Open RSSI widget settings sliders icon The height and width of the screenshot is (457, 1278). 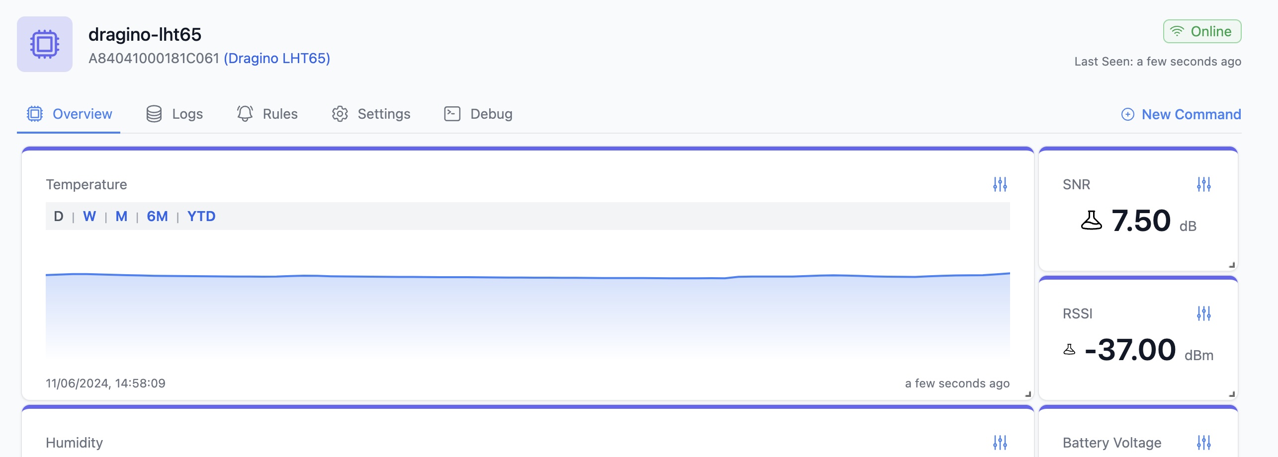tap(1203, 313)
